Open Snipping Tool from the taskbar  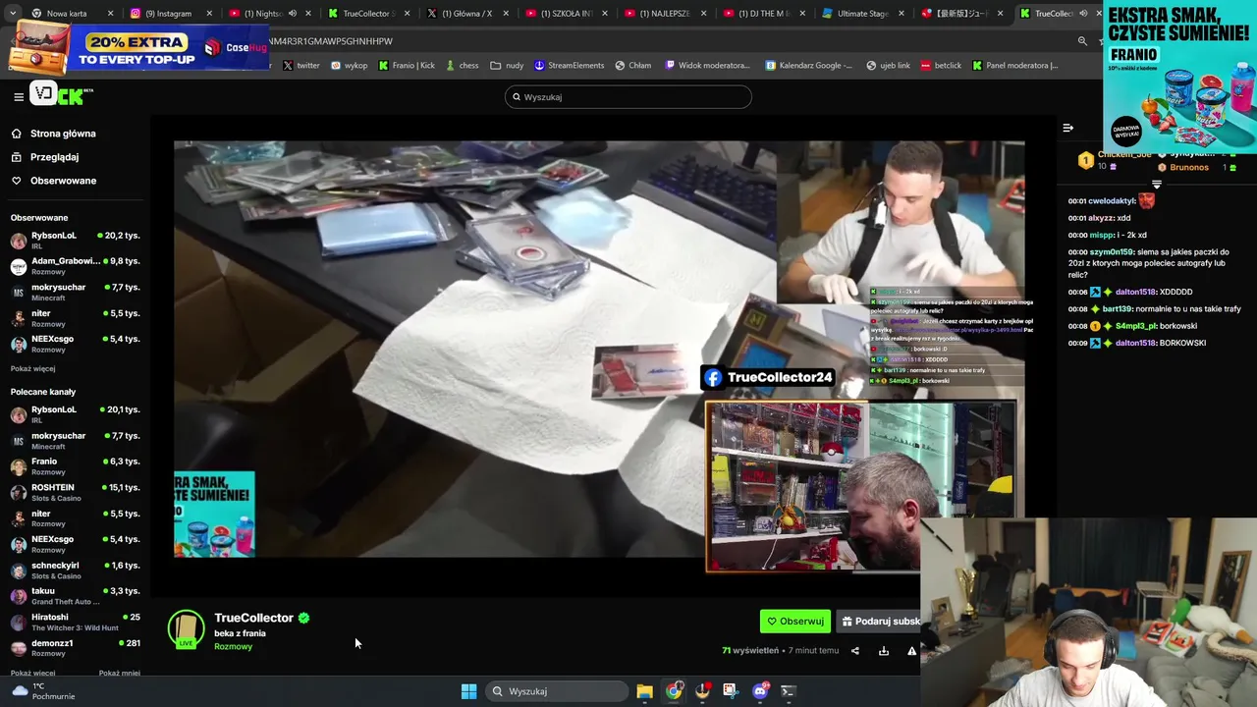(x=730, y=691)
